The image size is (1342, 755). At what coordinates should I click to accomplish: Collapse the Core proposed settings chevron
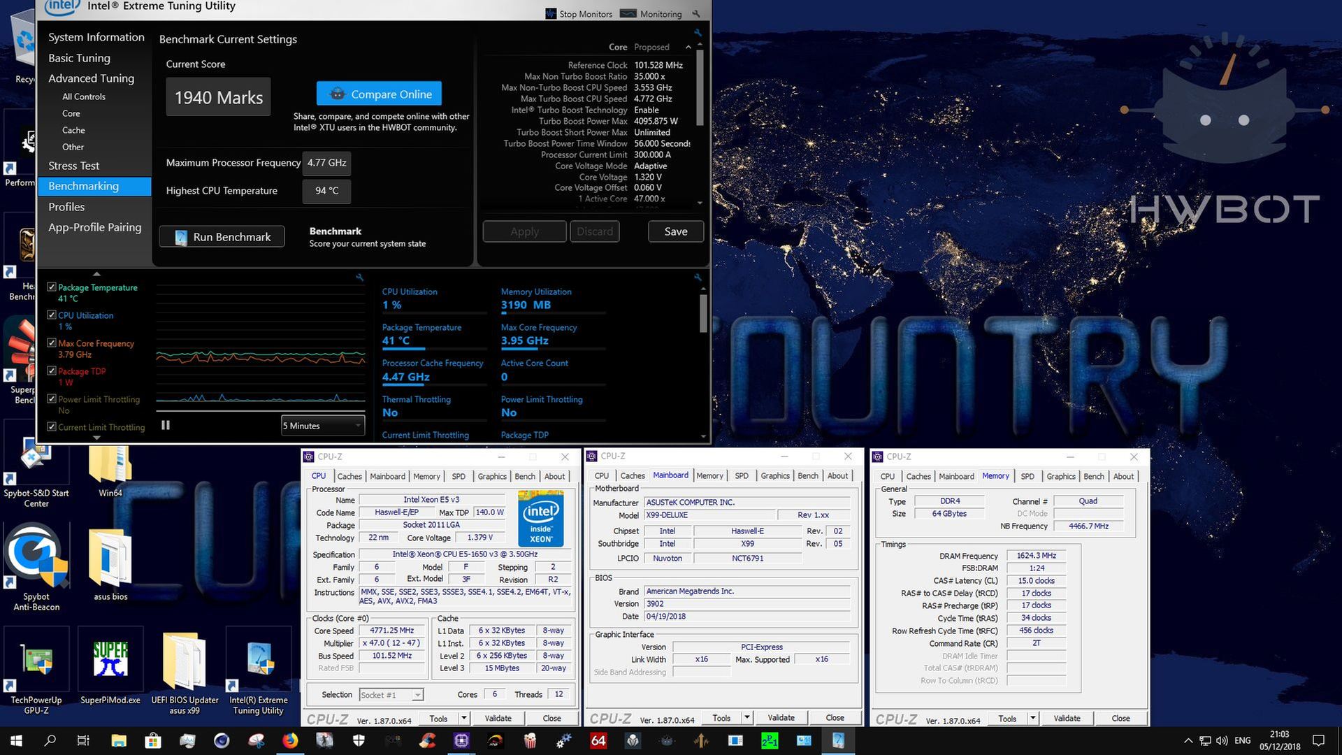pyautogui.click(x=688, y=47)
